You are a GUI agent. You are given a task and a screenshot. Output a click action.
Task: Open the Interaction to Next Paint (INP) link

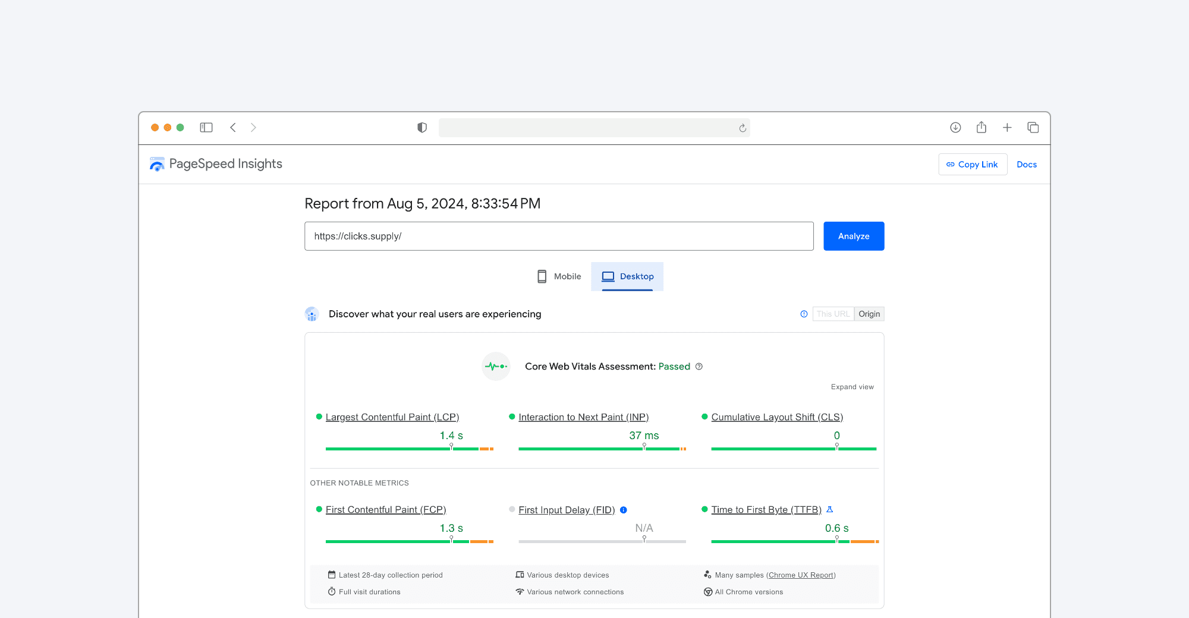[x=583, y=417]
